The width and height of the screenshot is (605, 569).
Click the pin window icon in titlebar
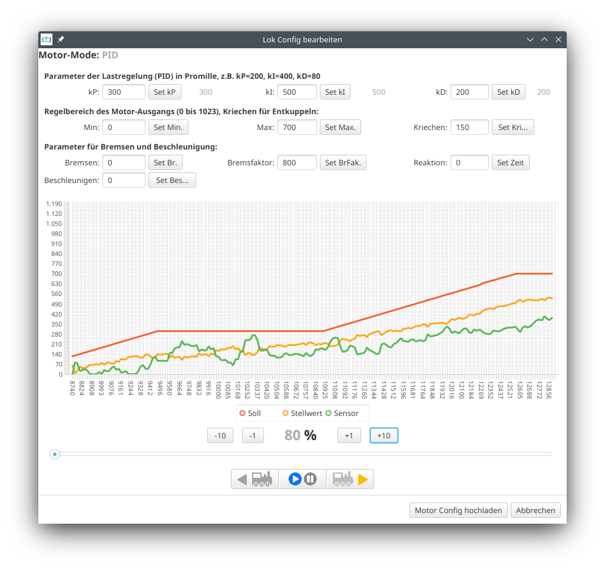[x=61, y=39]
